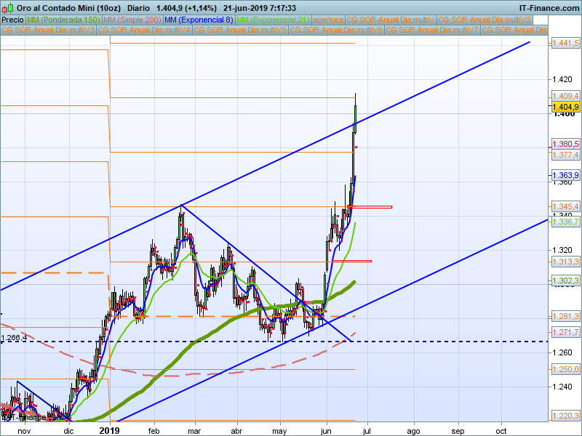Select the CG SOR Anual Dia multiV tab
582x436 pixels.
391,20
